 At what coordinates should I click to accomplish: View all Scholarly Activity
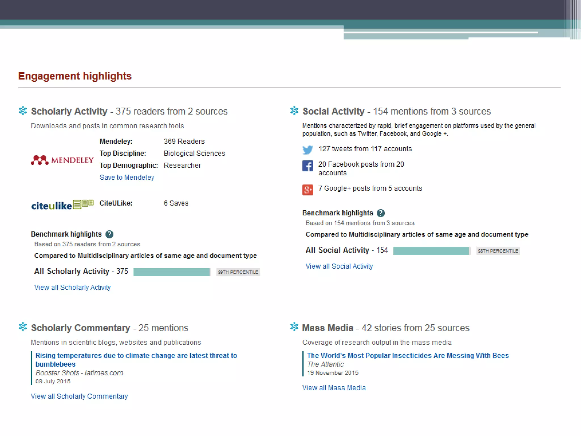(72, 288)
